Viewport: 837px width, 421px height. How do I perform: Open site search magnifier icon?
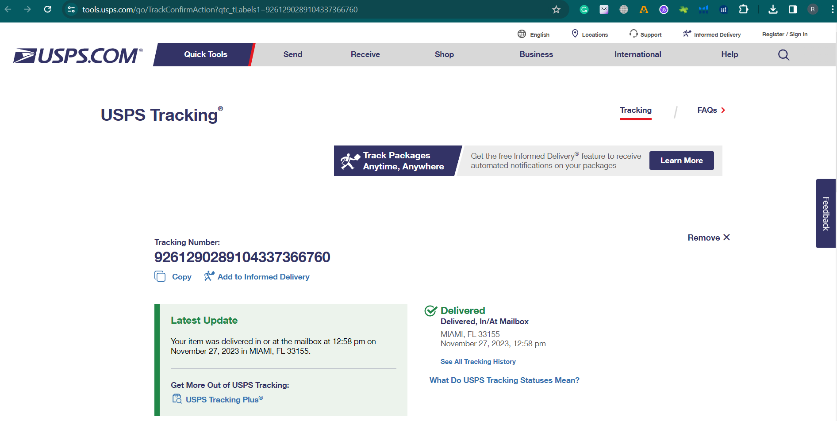[x=783, y=55]
